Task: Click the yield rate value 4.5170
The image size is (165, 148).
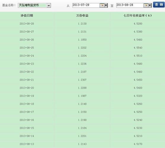Action: 138,144
